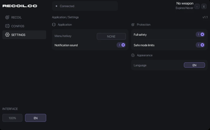This screenshot has height=130, width=210.
Task: Click the Configs icon in sidebar
Action: (x=7, y=26)
